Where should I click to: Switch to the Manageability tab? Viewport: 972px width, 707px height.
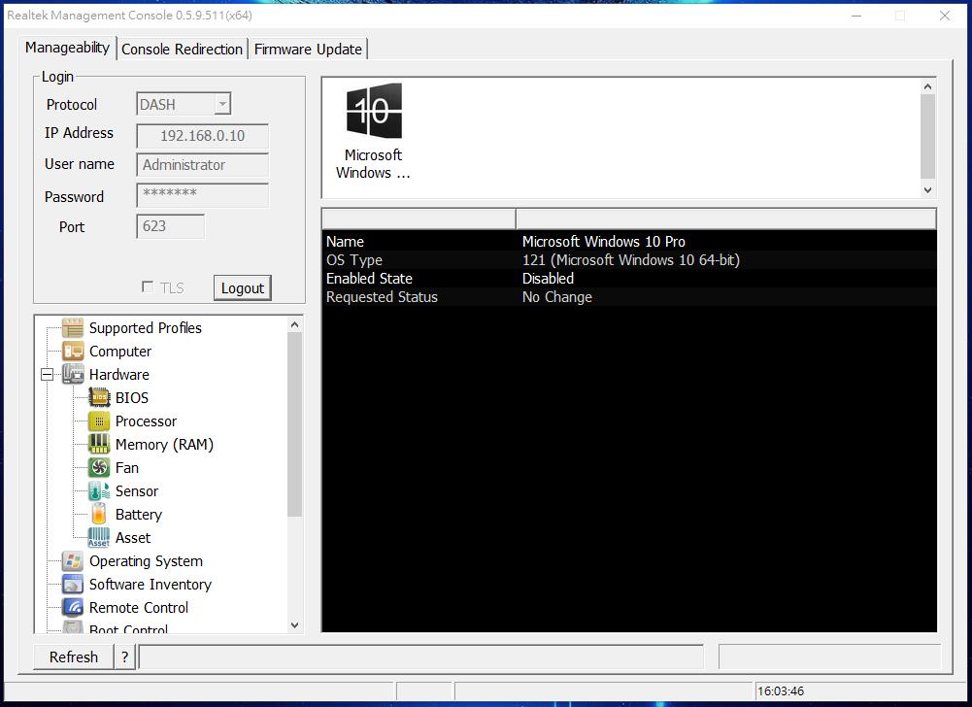coord(68,48)
